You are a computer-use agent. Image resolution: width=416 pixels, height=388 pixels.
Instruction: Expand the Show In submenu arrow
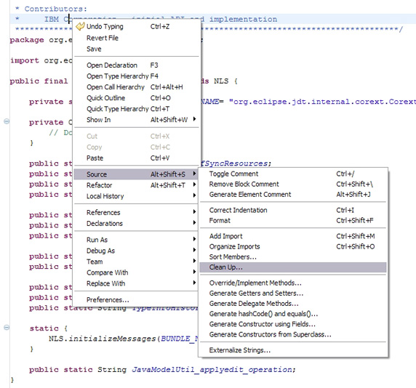pyautogui.click(x=194, y=119)
